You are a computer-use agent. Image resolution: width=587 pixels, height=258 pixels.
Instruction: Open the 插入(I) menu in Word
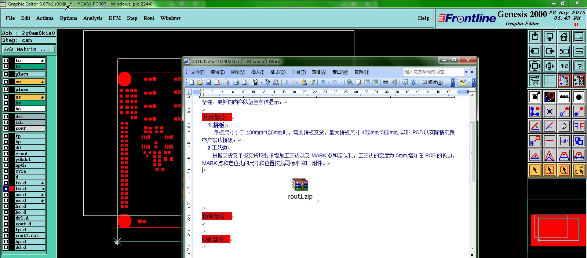[x=258, y=72]
